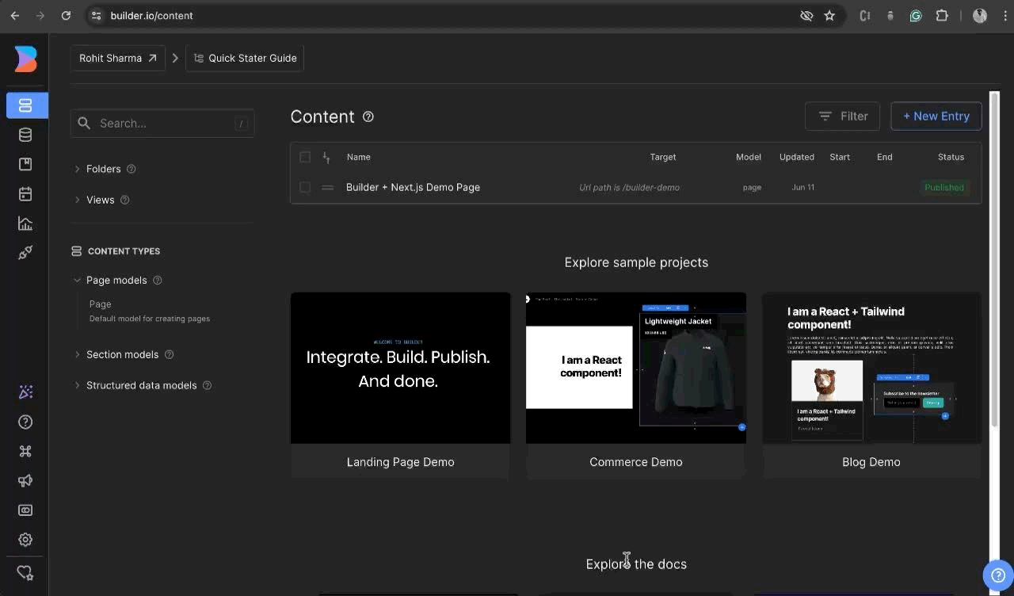Expand the Section models group
Screen dimensions: 1014x596
[x=78, y=354]
